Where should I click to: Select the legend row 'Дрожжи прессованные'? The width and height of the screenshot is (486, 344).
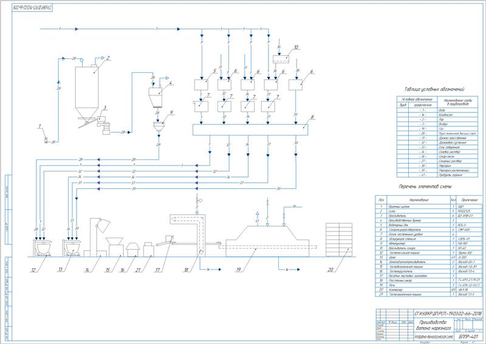coord(437,138)
